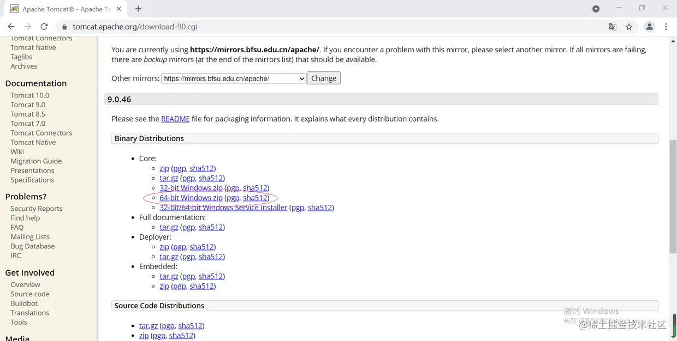Open the Chrome three-dot menu
The image size is (677, 341).
click(666, 27)
